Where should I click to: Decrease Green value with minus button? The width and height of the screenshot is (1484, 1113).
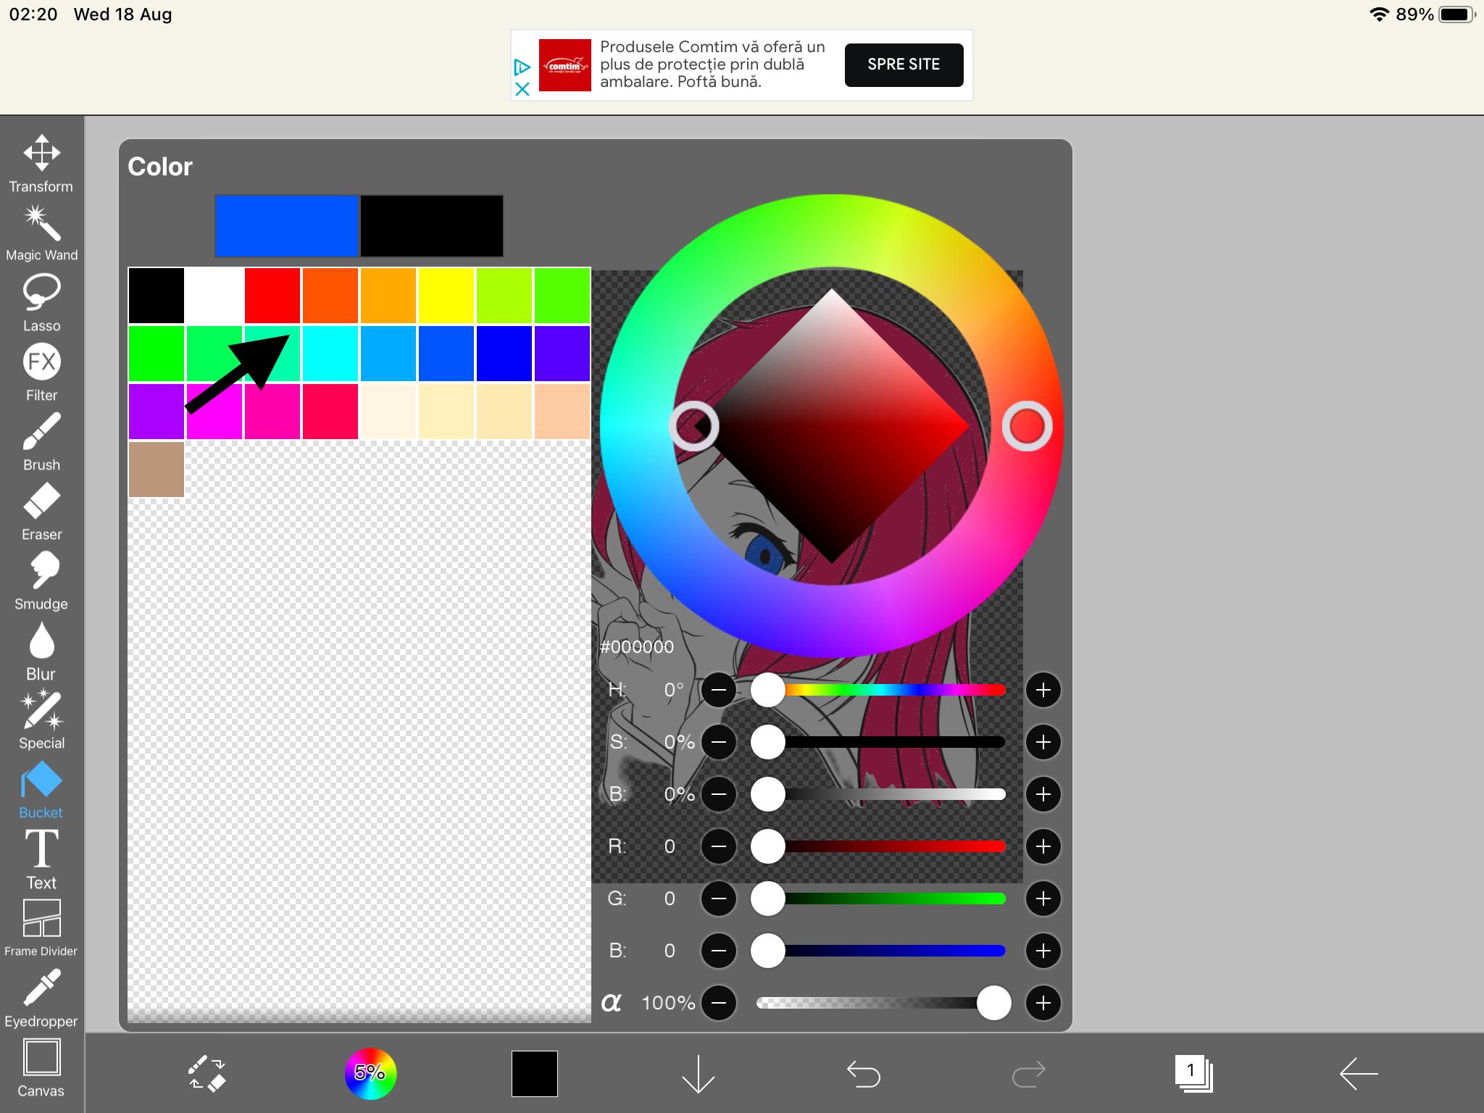[719, 899]
